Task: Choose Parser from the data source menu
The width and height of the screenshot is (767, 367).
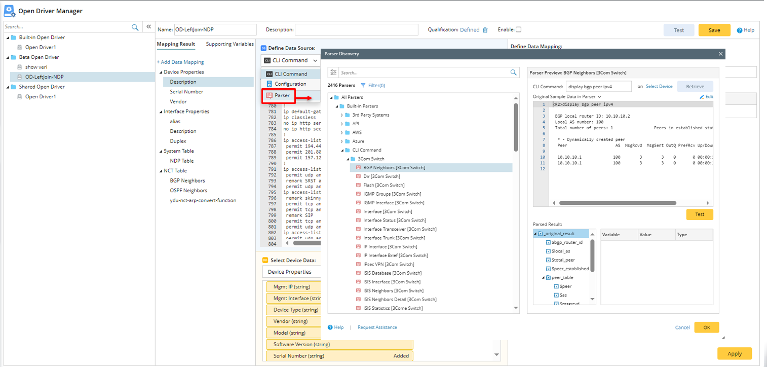Action: 282,95
